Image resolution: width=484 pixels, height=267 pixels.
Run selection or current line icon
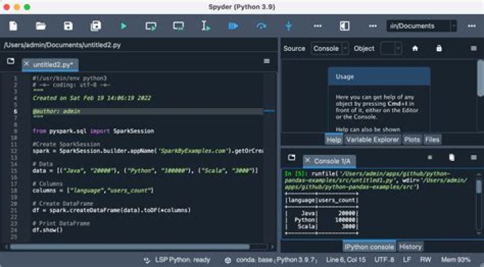205,26
